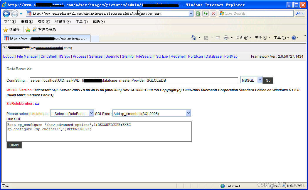Open the SU Exp link

pos(162,57)
